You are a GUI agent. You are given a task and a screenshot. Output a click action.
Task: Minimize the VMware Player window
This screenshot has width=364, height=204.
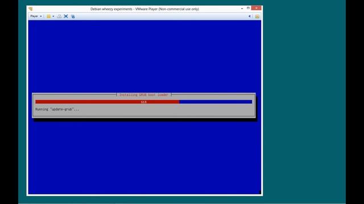coord(242,8)
